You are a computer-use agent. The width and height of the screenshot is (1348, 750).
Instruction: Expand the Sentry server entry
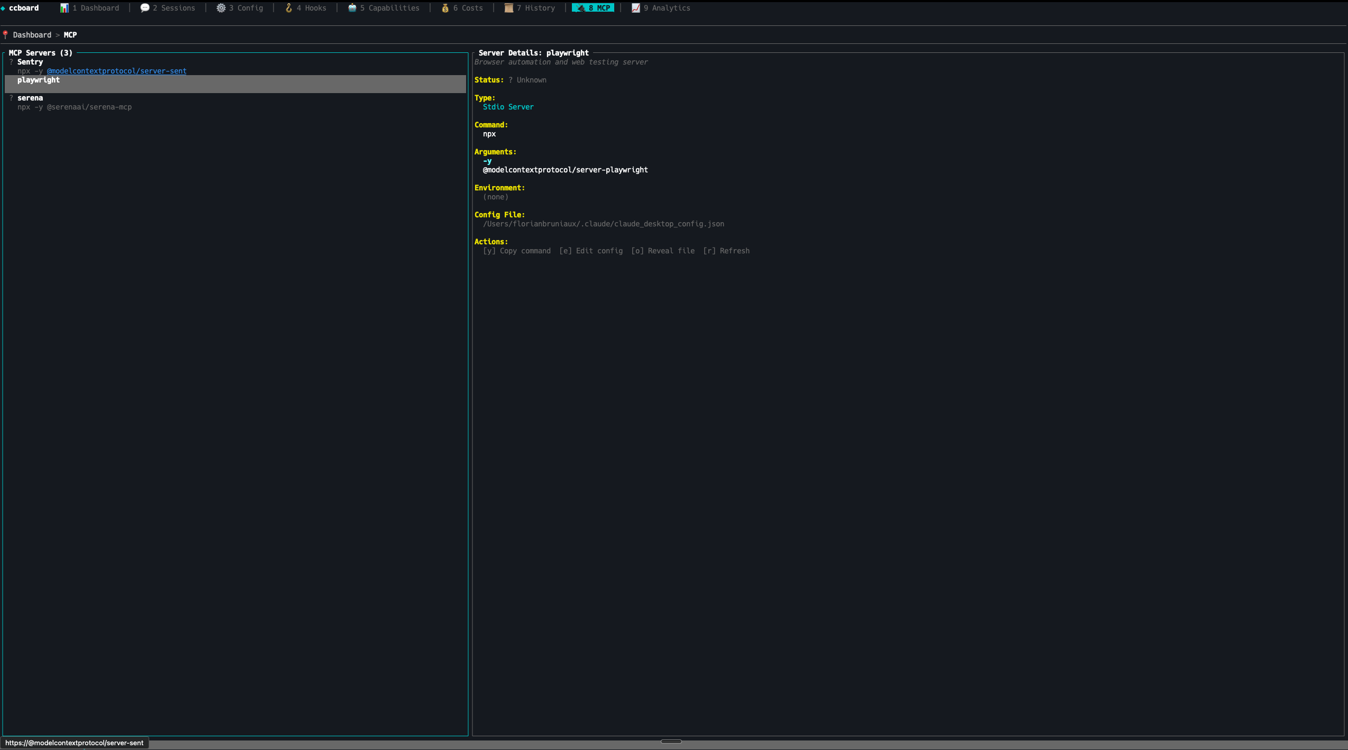pos(30,62)
